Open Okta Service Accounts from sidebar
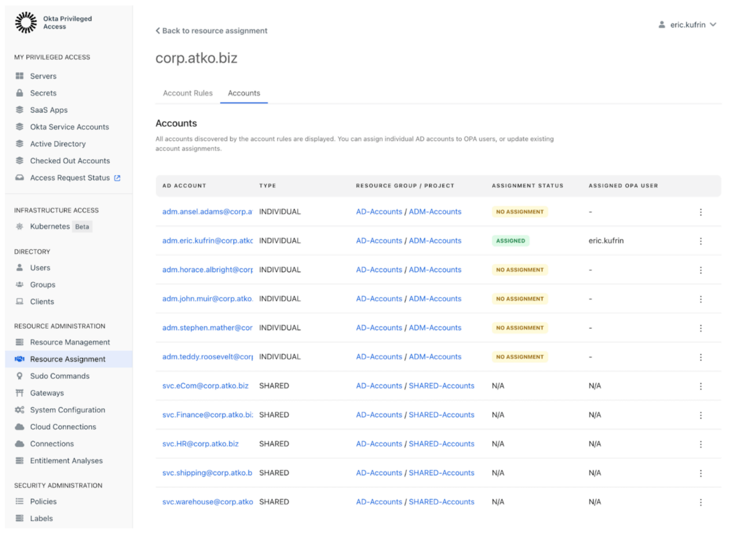This screenshot has height=538, width=729. [21, 126]
